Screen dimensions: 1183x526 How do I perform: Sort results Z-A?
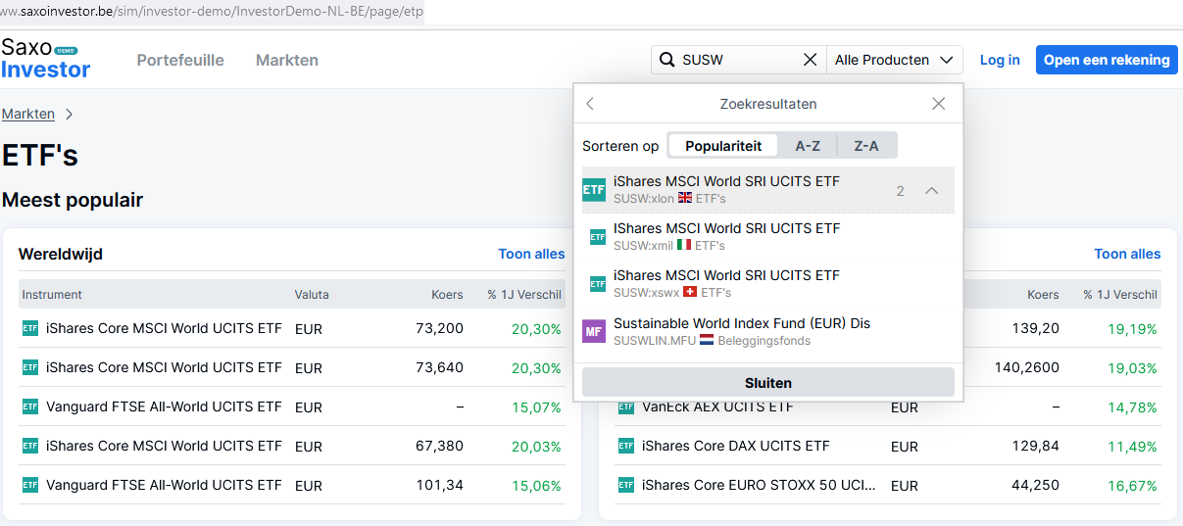[x=866, y=146]
